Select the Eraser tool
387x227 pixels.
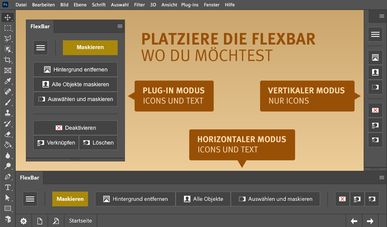coord(8,134)
